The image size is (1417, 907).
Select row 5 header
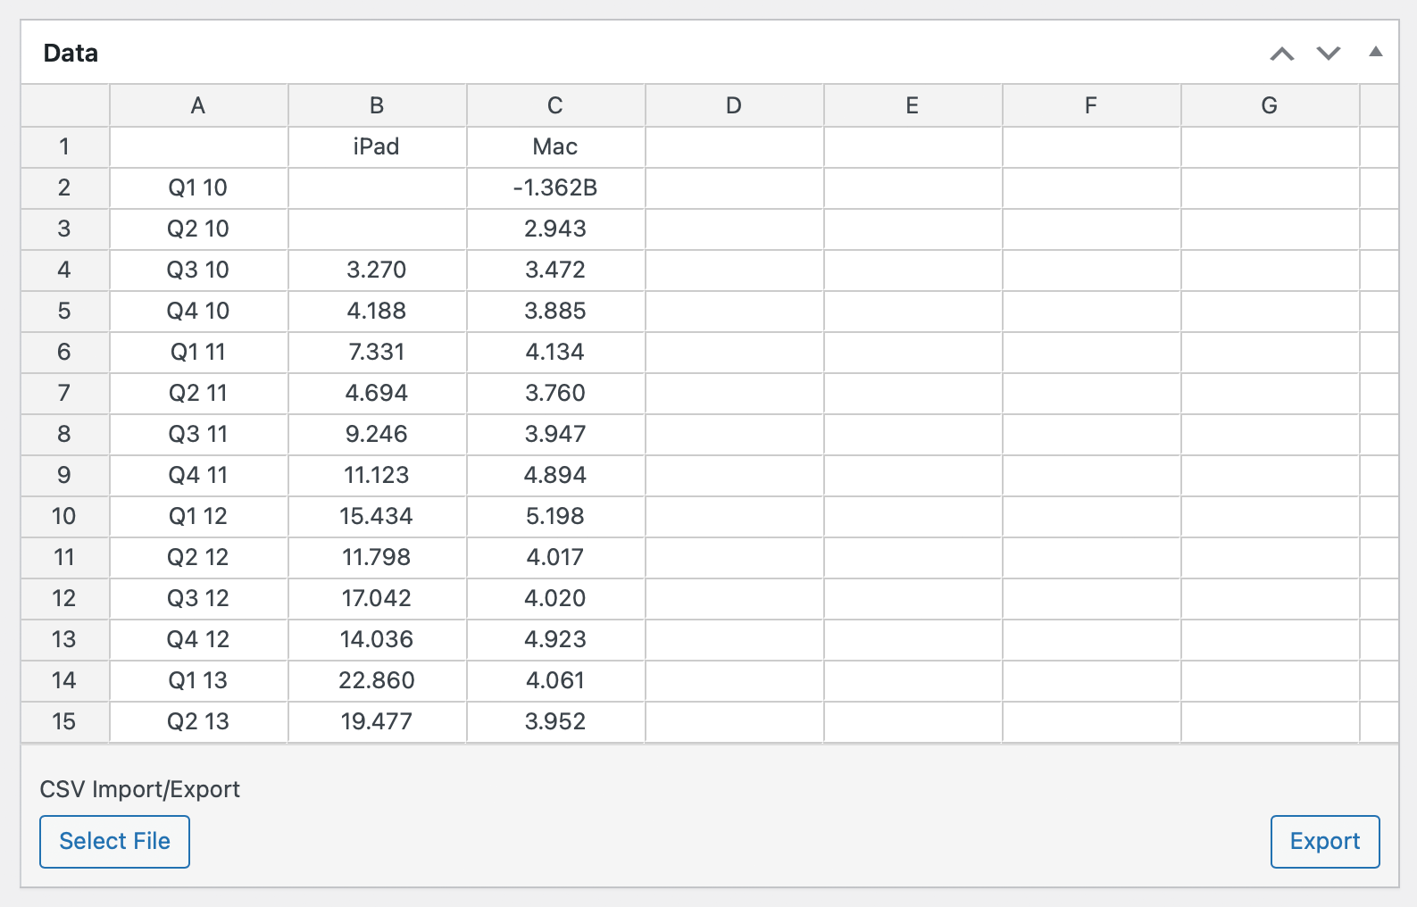[x=64, y=311]
